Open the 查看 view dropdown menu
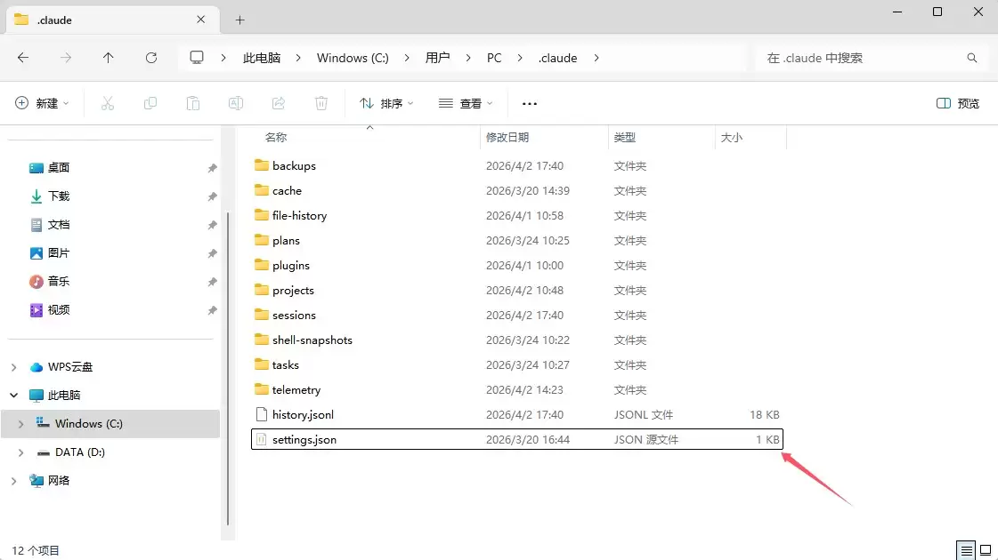The width and height of the screenshot is (998, 560). [x=466, y=104]
